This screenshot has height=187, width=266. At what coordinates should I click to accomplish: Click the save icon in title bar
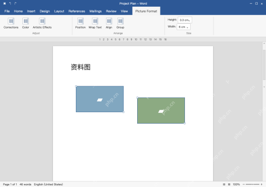tap(5, 4)
